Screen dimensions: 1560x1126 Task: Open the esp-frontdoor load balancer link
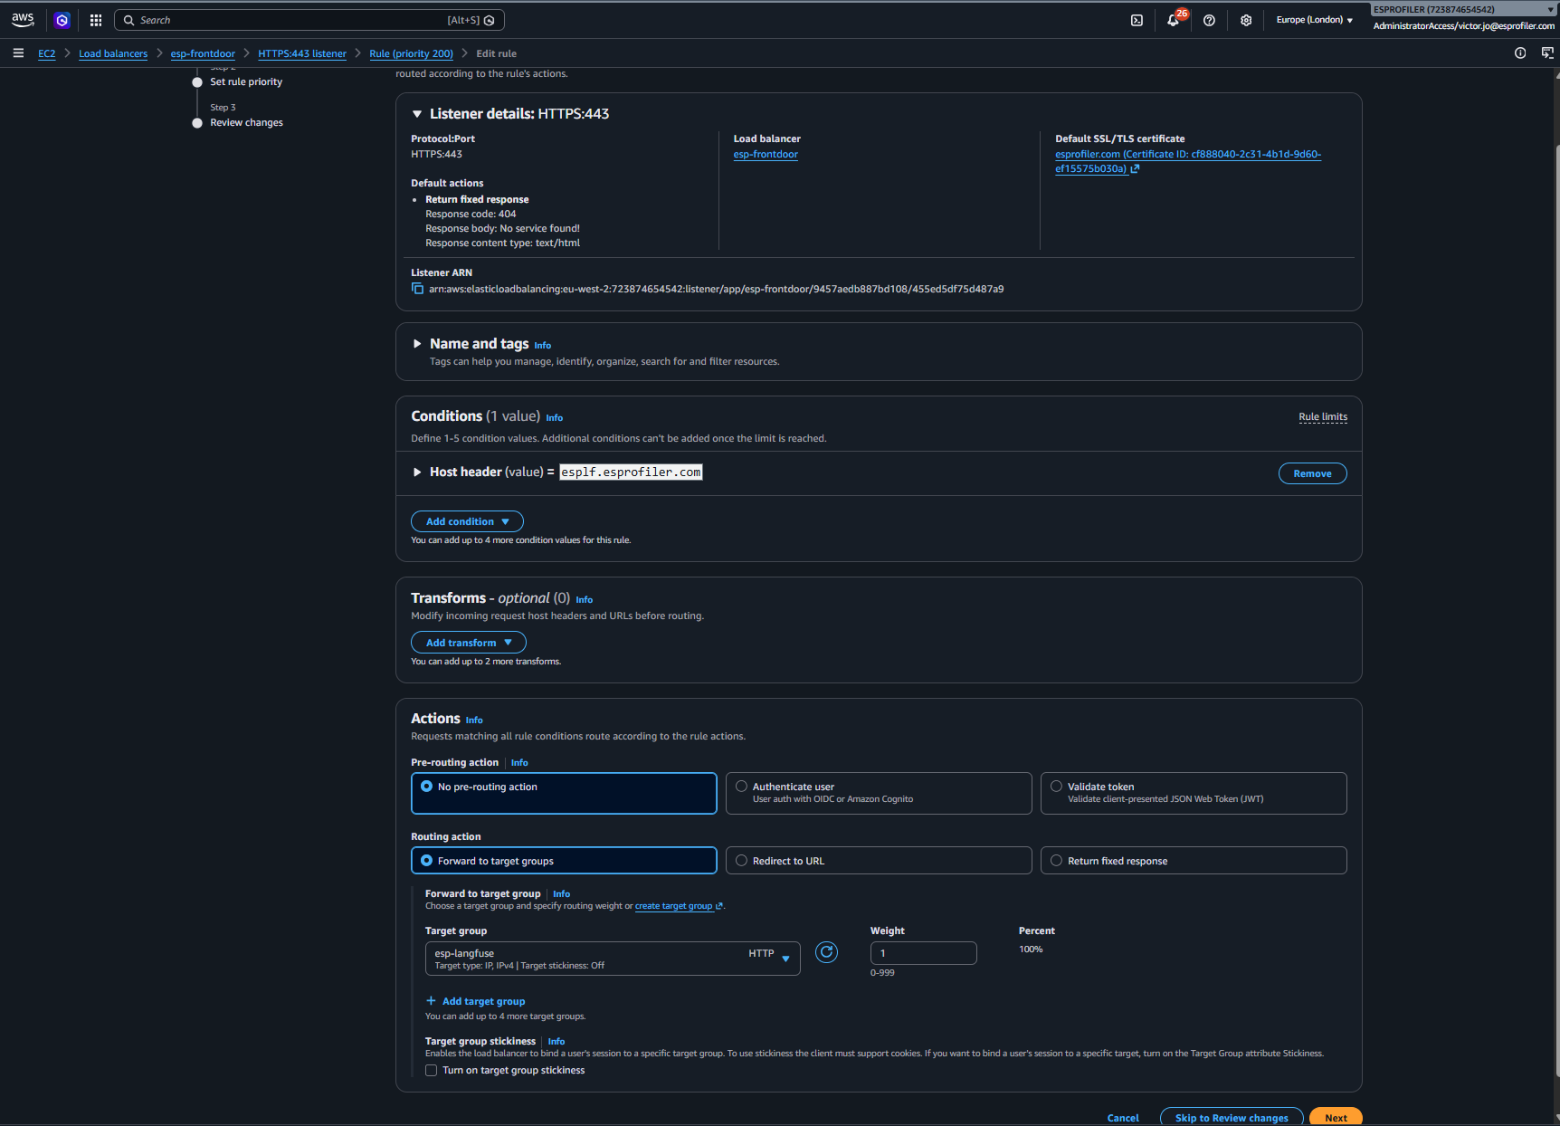[766, 155]
